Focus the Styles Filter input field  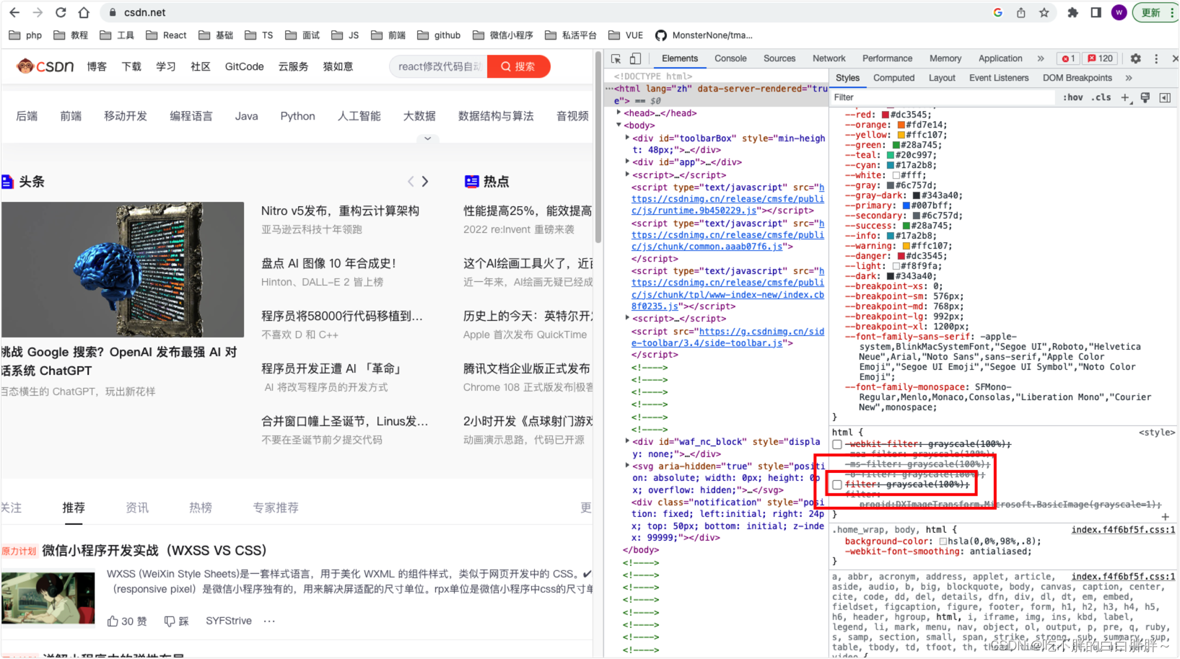(x=942, y=97)
